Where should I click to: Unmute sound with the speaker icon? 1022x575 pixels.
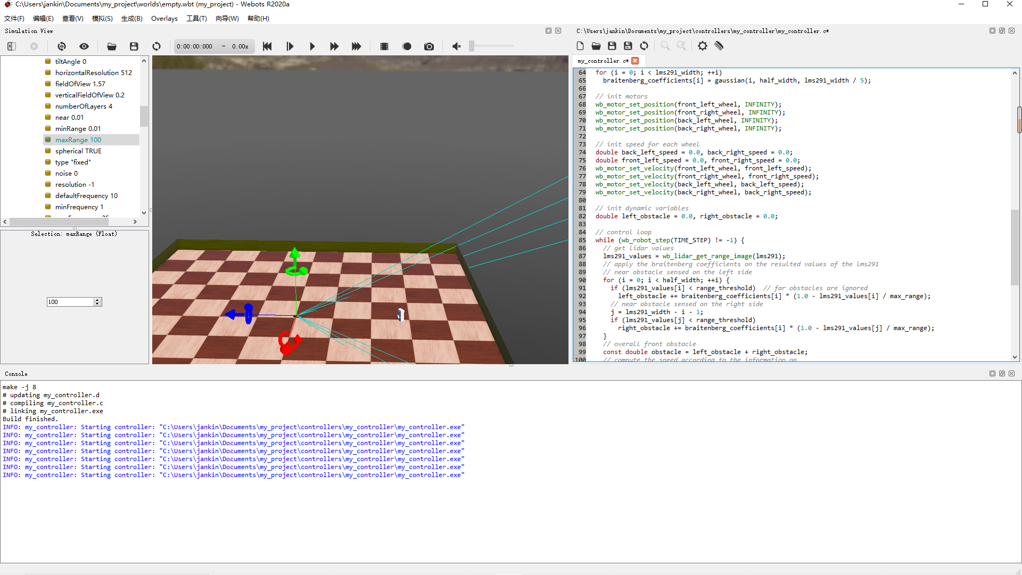click(x=456, y=46)
